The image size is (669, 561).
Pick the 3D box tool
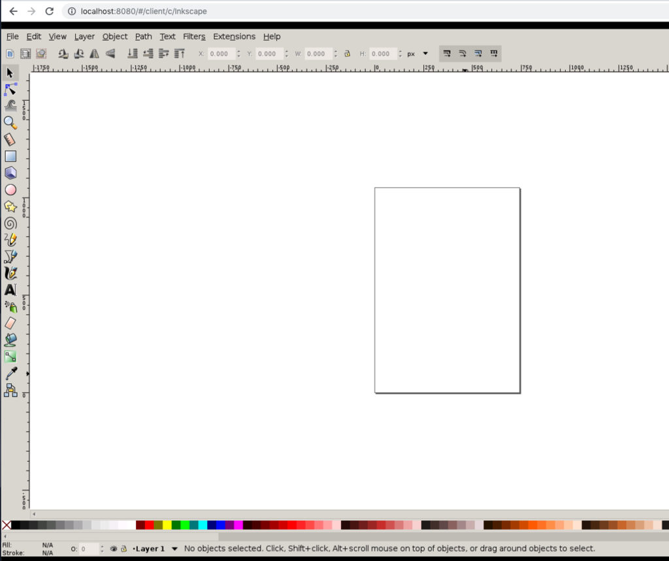(x=10, y=172)
